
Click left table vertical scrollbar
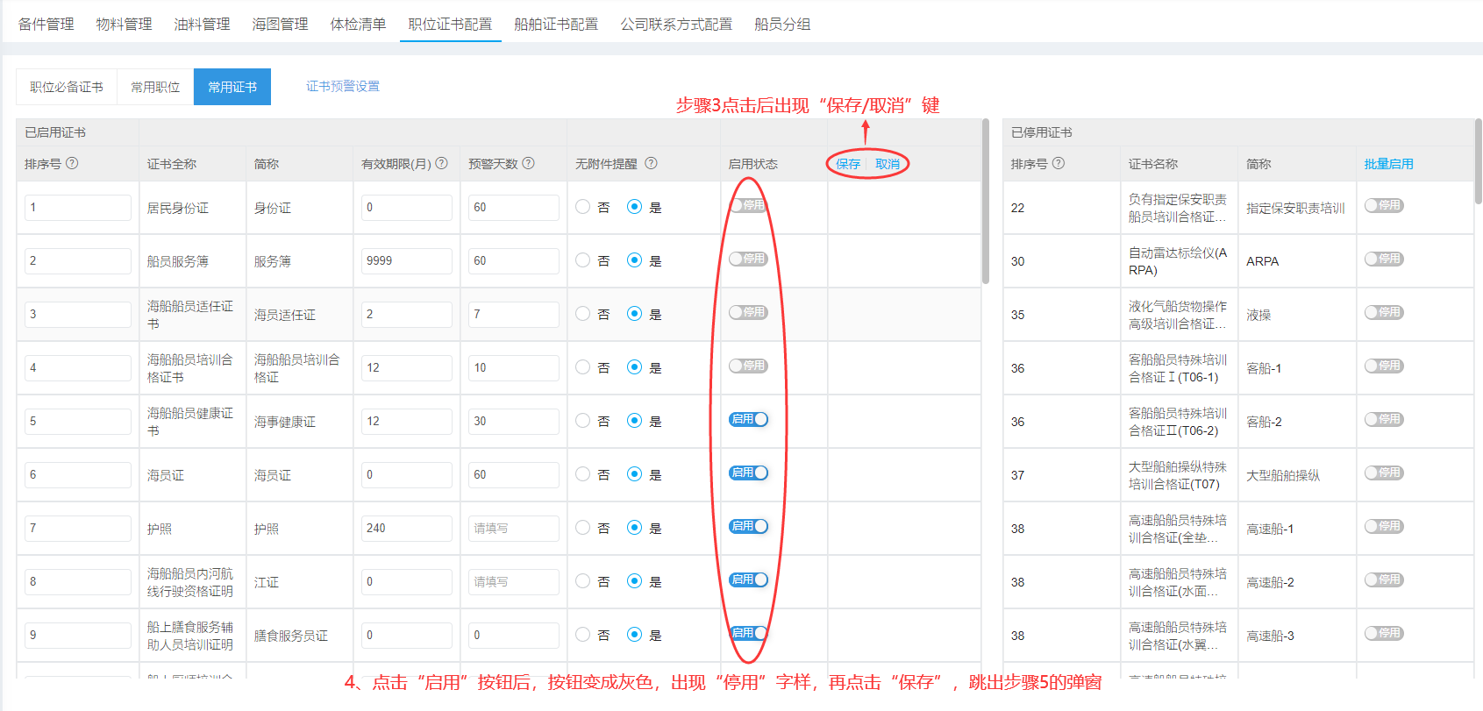click(x=985, y=202)
